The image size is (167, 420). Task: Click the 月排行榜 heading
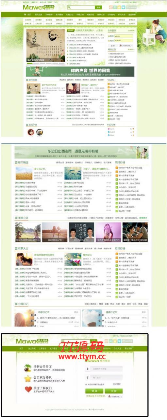coord(120,248)
